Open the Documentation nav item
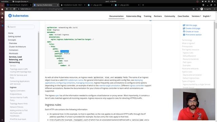The height and width of the screenshot is (122, 217). pos(116,16)
